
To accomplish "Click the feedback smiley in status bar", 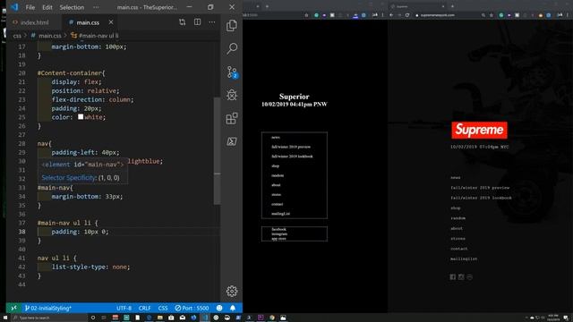I will pyautogui.click(x=219, y=308).
